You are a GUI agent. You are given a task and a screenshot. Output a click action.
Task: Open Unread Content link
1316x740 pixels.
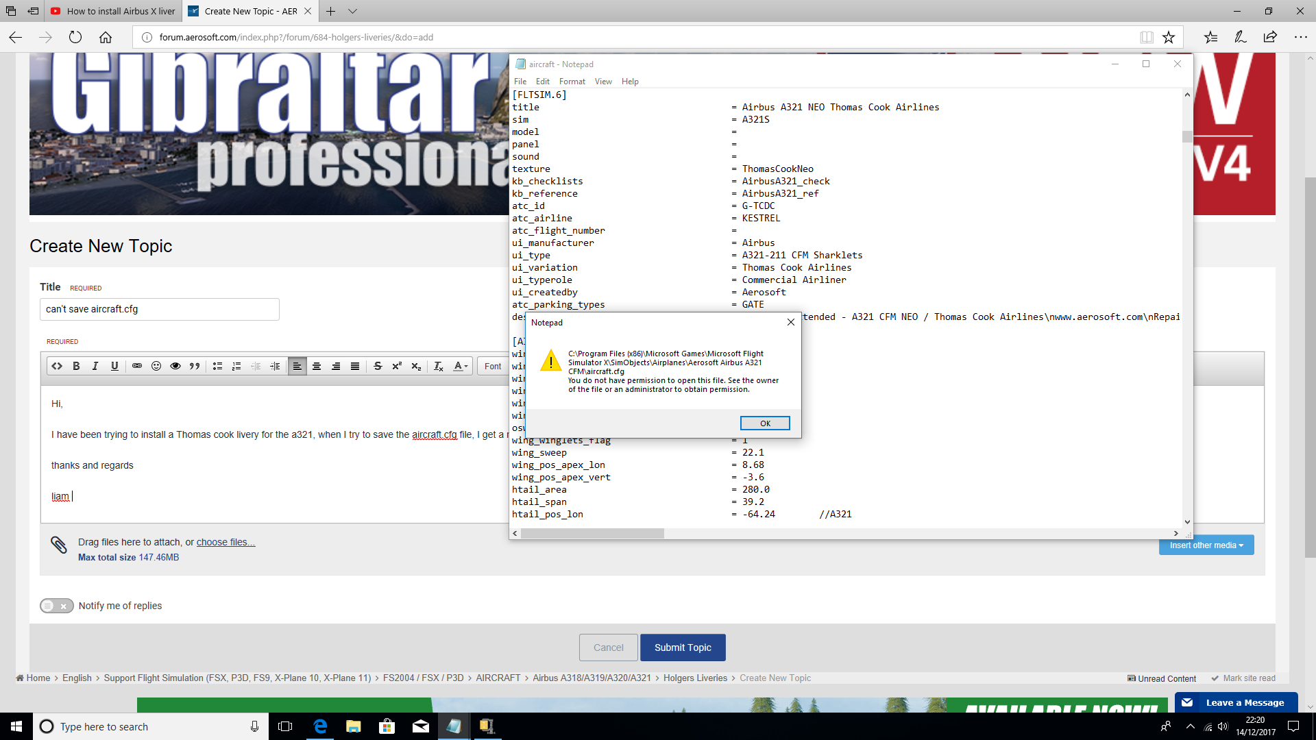[x=1162, y=678]
